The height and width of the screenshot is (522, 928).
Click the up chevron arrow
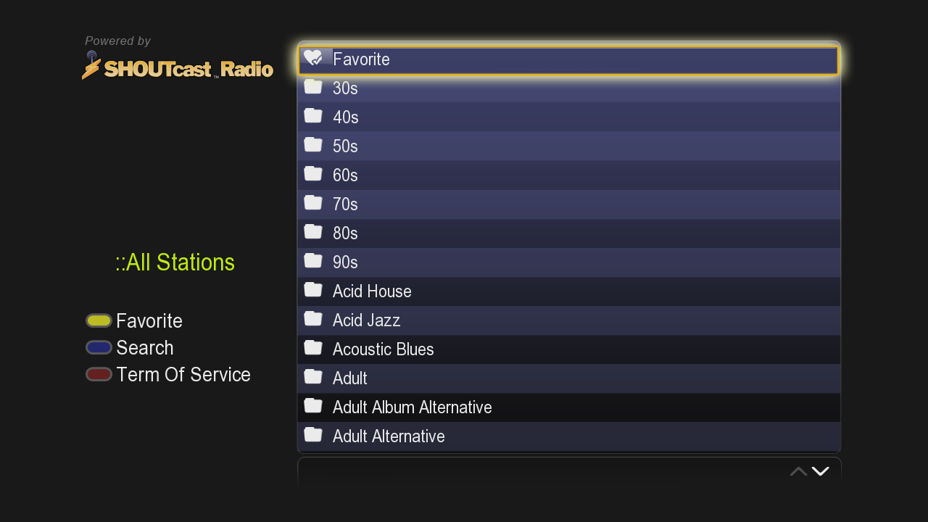click(x=798, y=471)
